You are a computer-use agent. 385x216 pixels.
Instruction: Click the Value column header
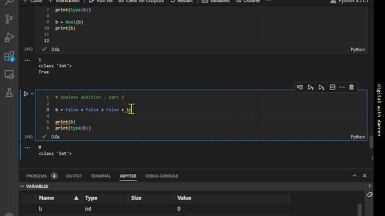[184, 198]
